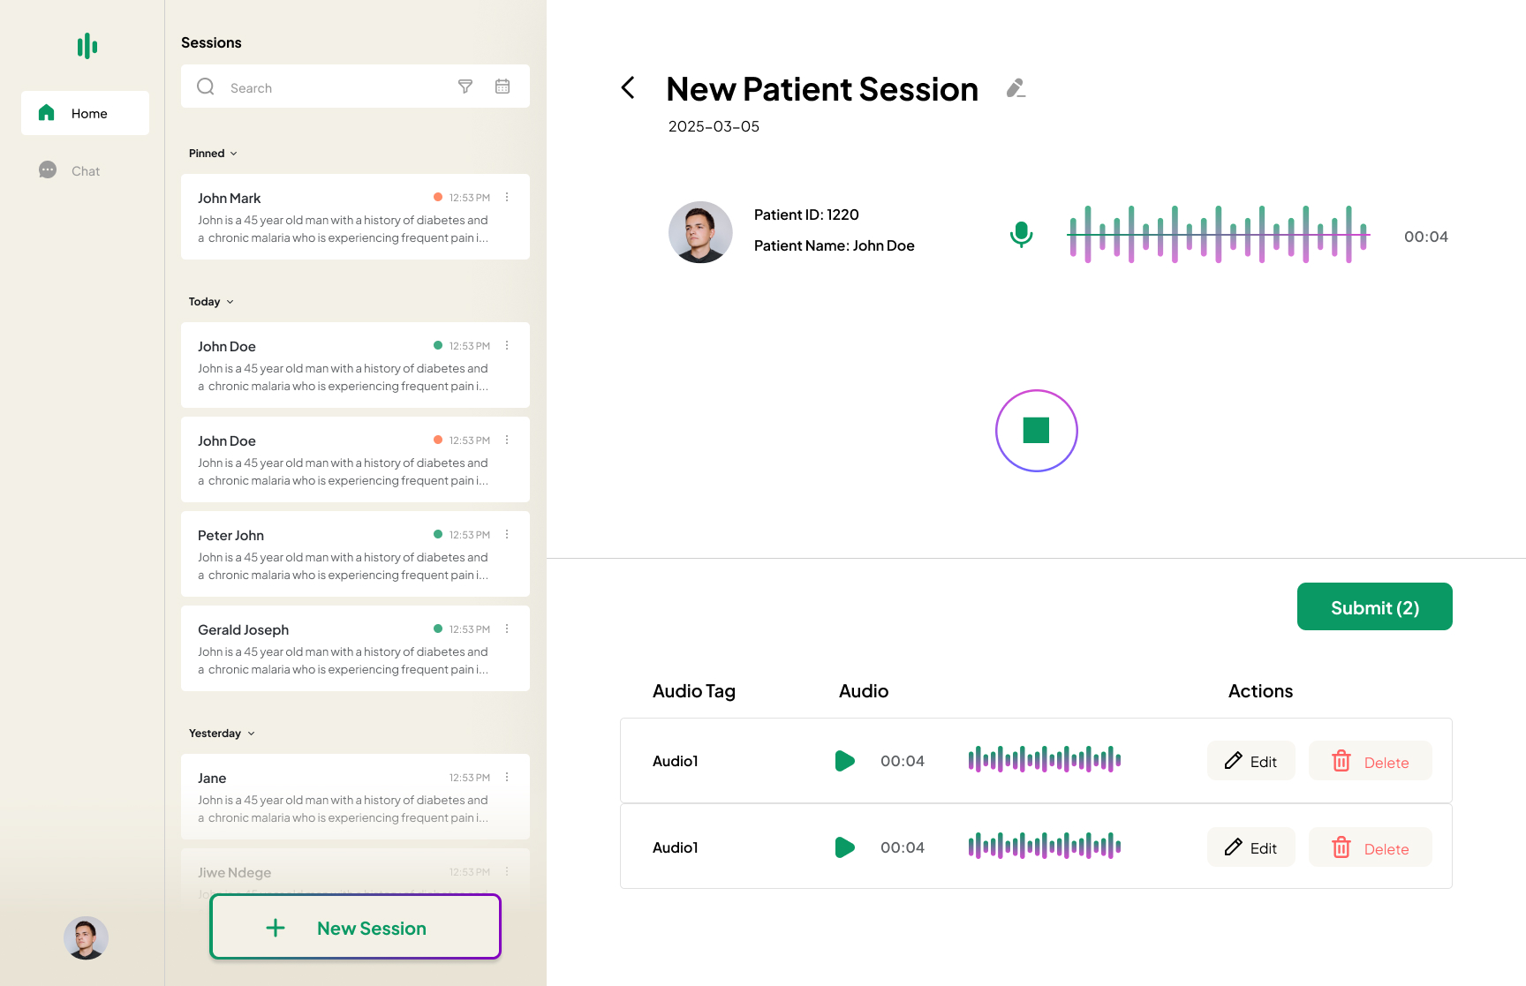Open the calendar date picker icon
Viewport: 1526px width, 986px height.
click(x=502, y=87)
